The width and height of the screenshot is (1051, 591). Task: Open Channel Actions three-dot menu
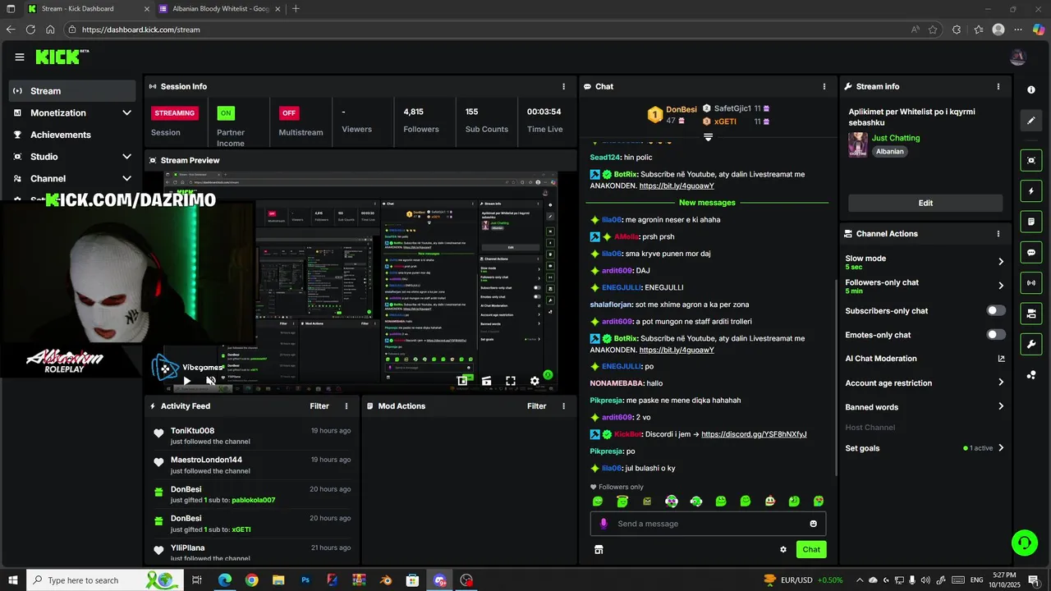click(998, 234)
